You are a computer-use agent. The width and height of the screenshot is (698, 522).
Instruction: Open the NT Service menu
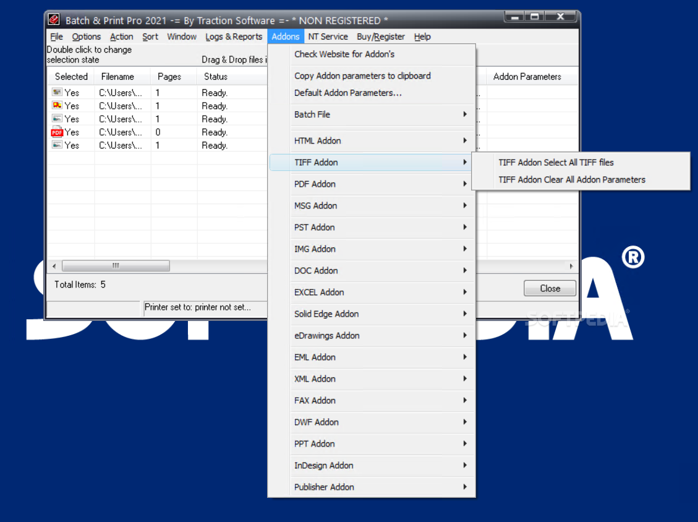tap(328, 36)
